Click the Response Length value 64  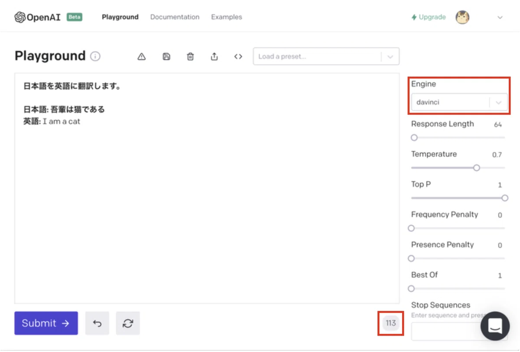click(x=498, y=125)
